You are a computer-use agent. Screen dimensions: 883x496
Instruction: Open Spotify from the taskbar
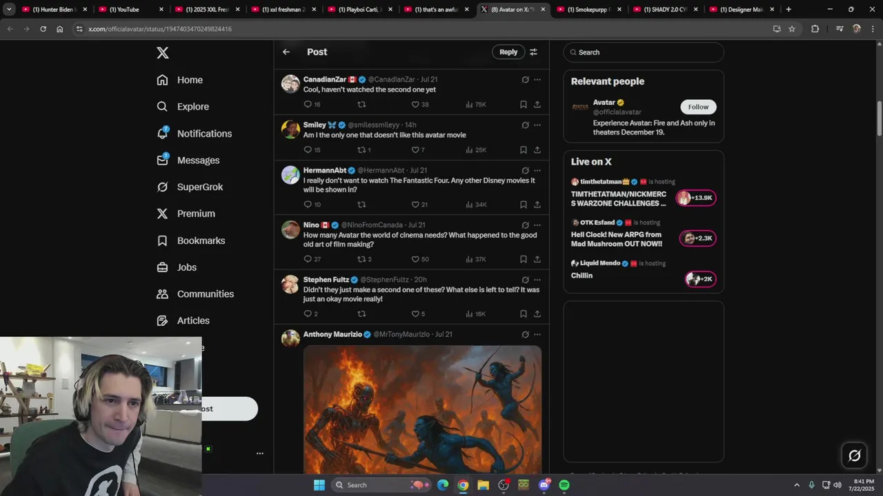coord(564,485)
